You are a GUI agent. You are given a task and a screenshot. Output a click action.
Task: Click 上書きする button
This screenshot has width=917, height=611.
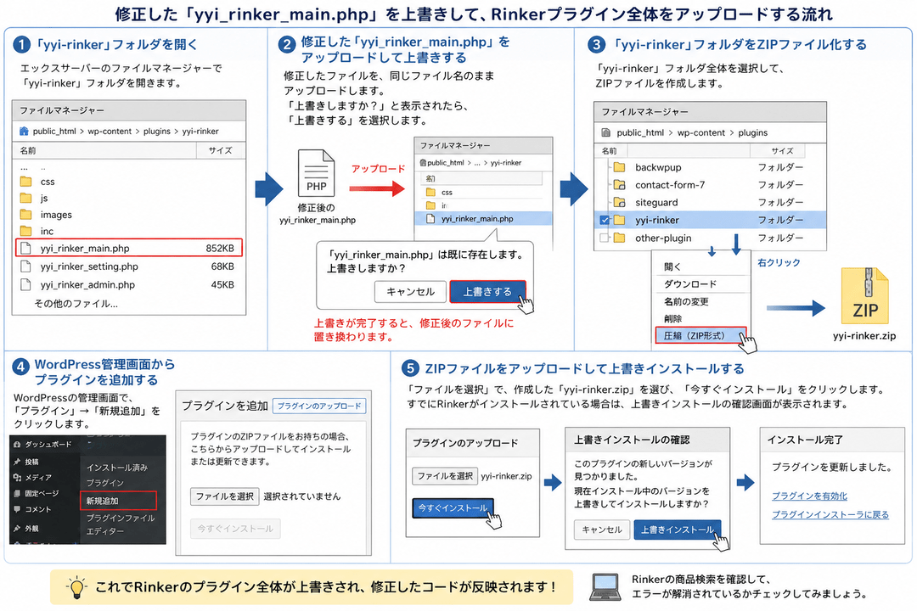(487, 291)
